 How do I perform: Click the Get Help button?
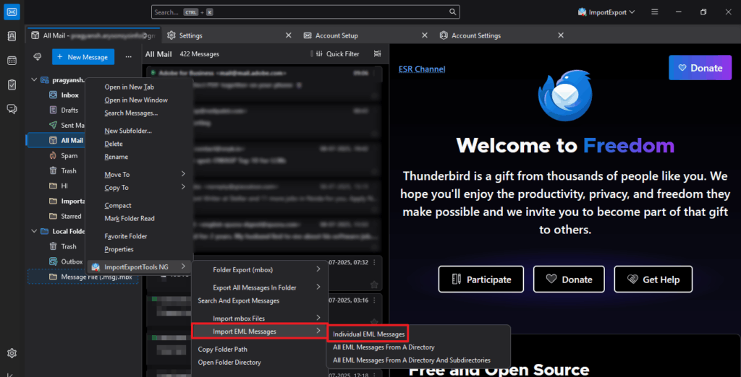point(653,279)
